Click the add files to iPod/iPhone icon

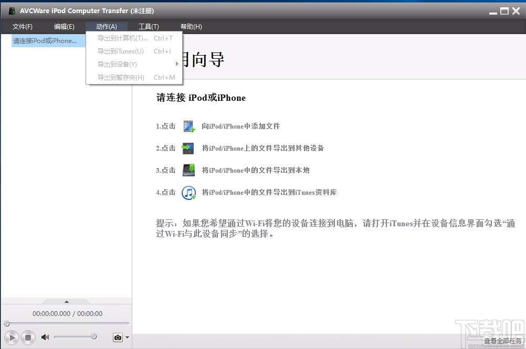(x=188, y=126)
